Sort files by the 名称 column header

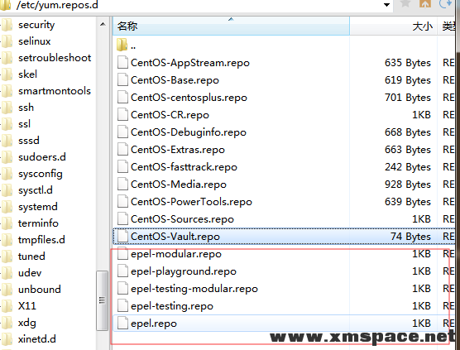(231, 26)
